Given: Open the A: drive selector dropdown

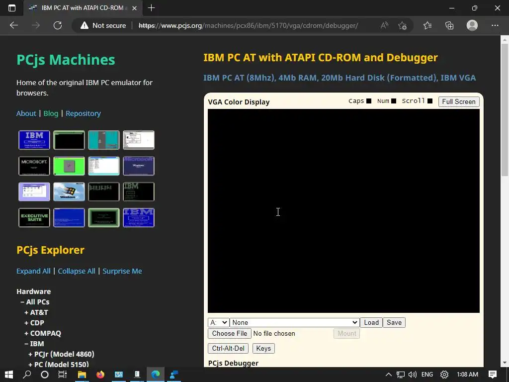Looking at the screenshot, I should coord(219,322).
